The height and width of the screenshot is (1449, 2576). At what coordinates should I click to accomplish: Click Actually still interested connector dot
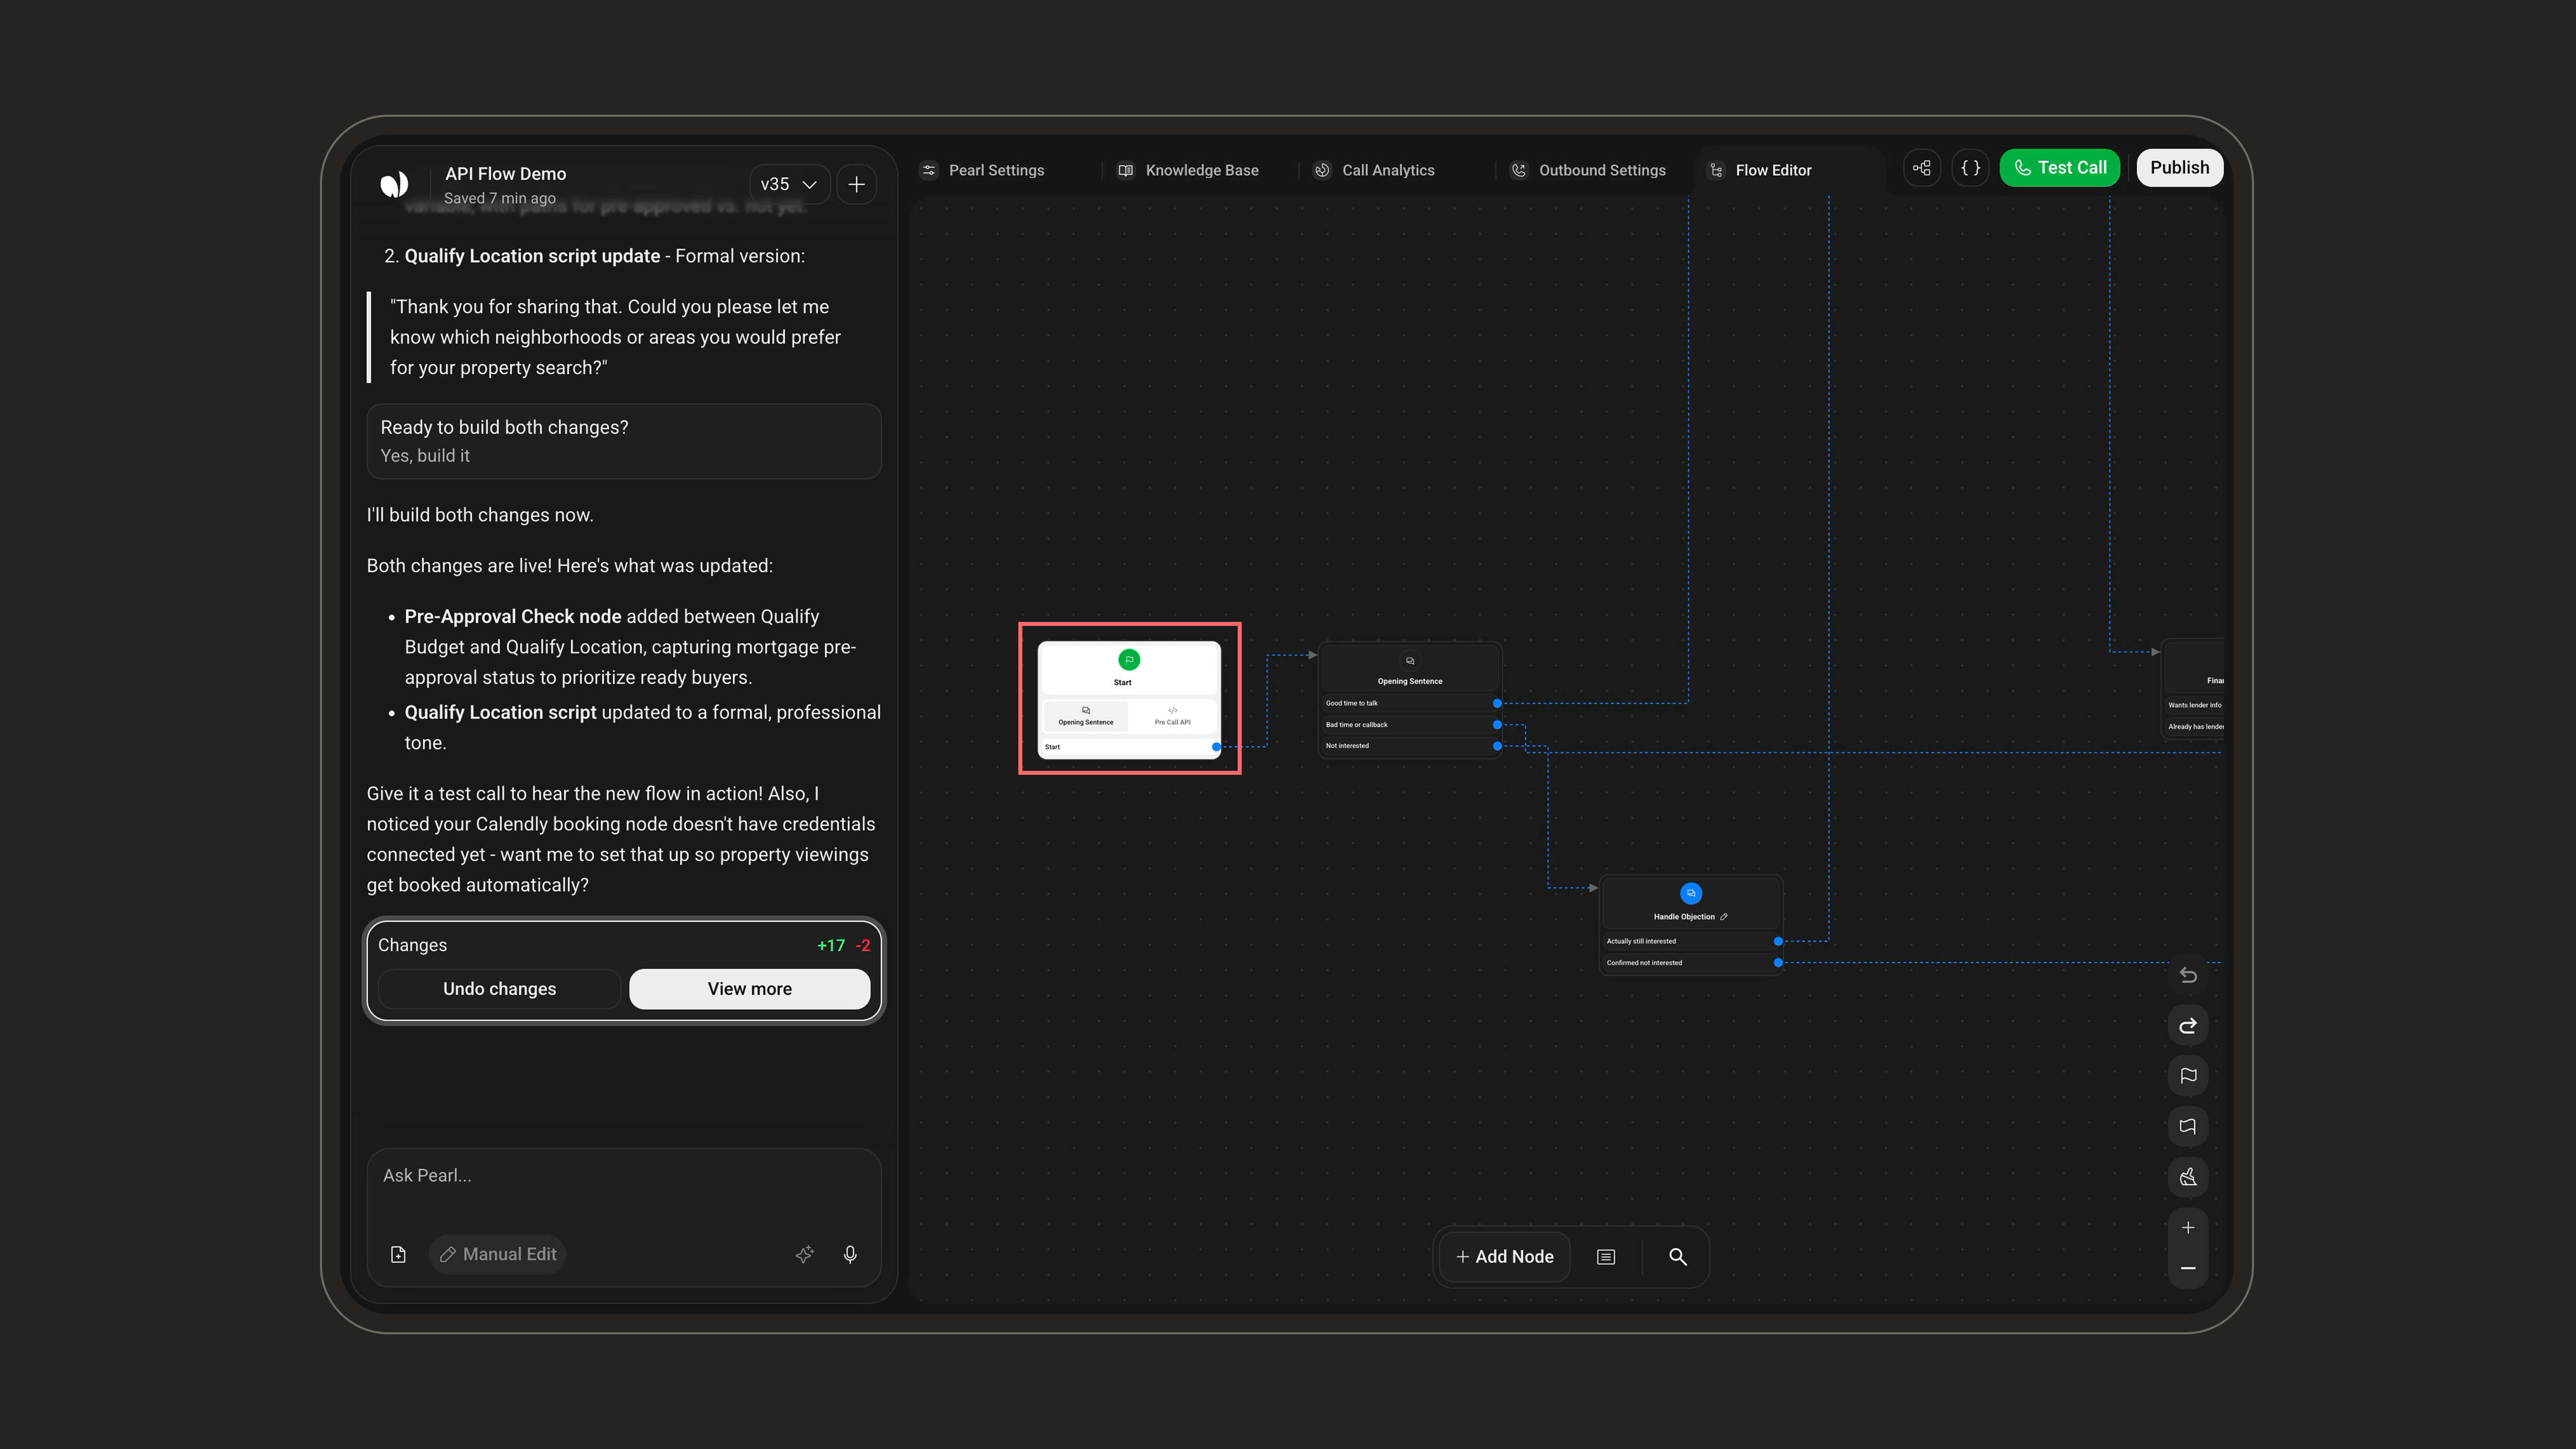click(x=1778, y=942)
